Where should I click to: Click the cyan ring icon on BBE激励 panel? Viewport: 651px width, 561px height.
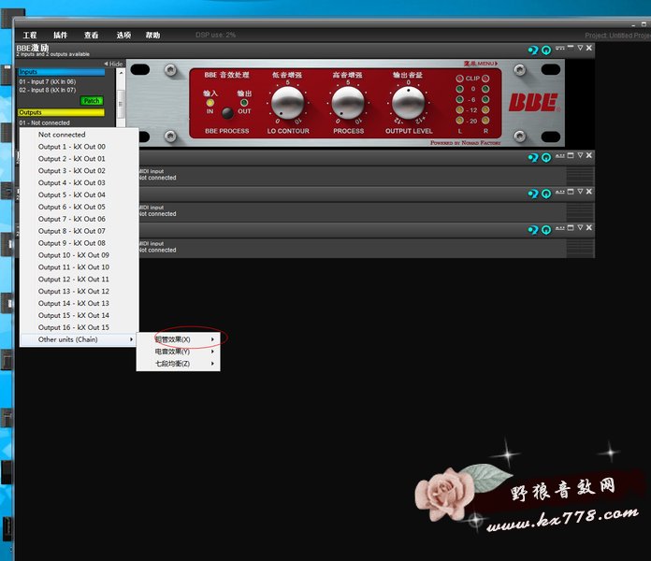546,50
